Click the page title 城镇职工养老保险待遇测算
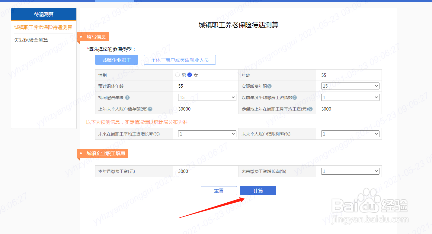 (x=238, y=25)
